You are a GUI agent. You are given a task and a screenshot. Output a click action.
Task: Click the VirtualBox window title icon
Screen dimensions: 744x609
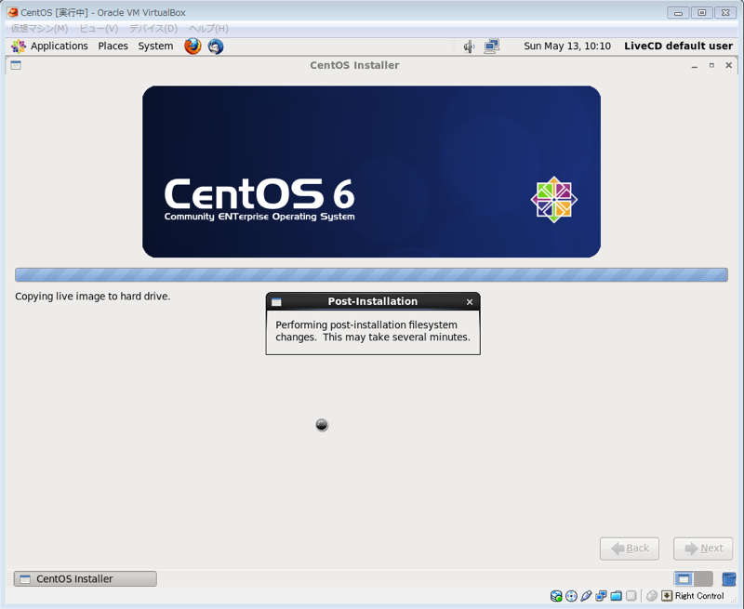[13, 12]
